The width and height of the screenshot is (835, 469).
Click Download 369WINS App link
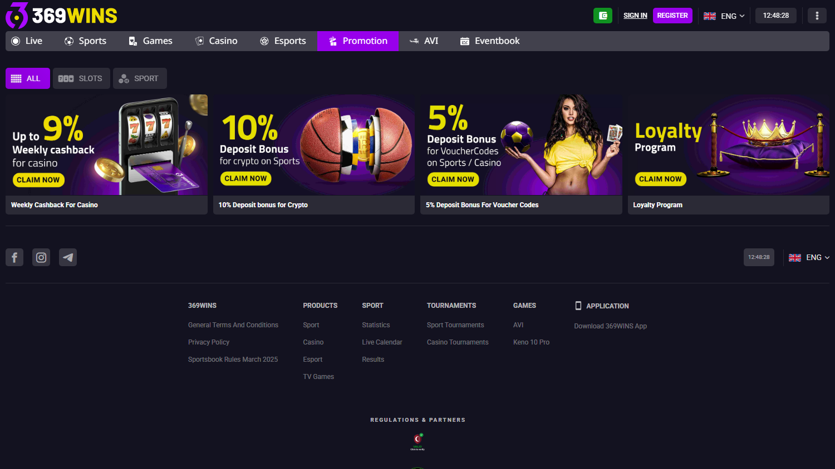tap(611, 326)
